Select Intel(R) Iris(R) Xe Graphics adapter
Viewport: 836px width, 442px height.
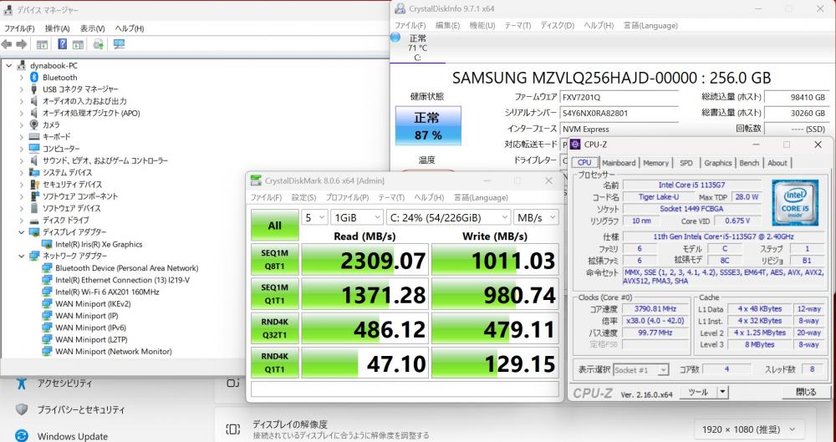point(99,244)
